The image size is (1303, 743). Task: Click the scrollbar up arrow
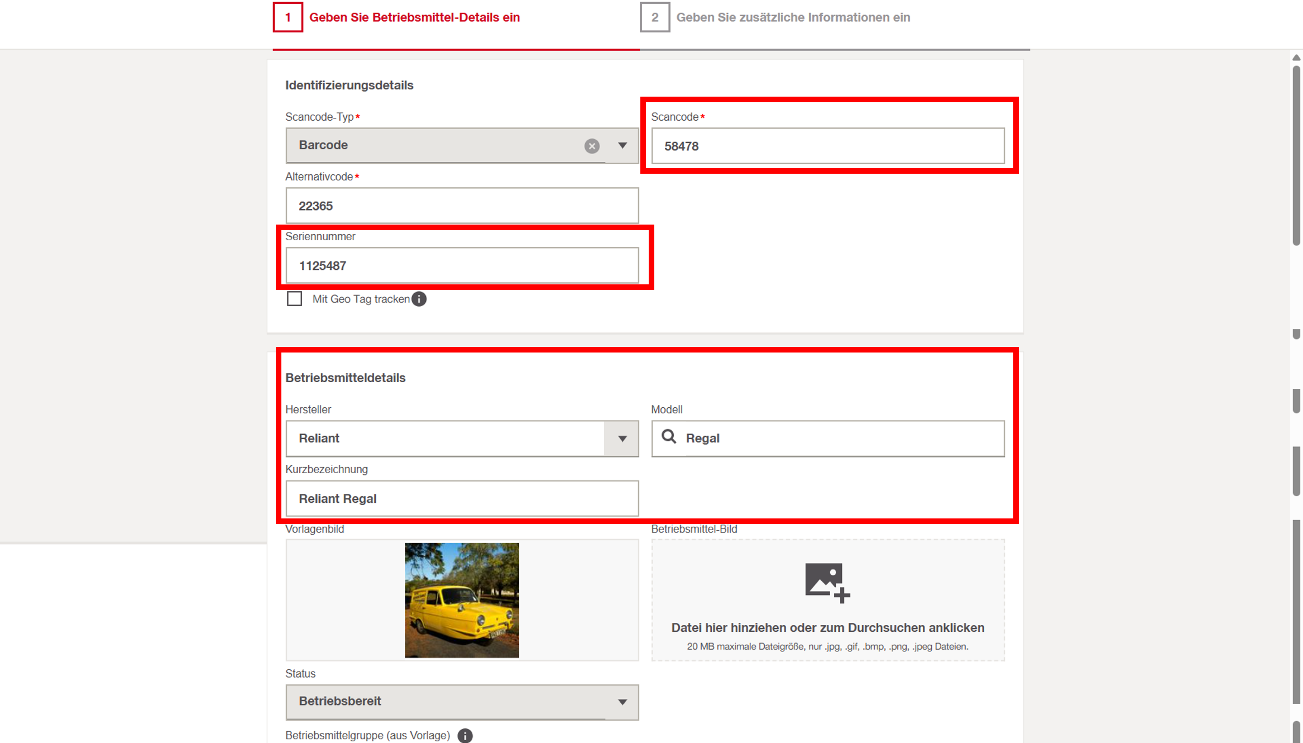(1296, 58)
